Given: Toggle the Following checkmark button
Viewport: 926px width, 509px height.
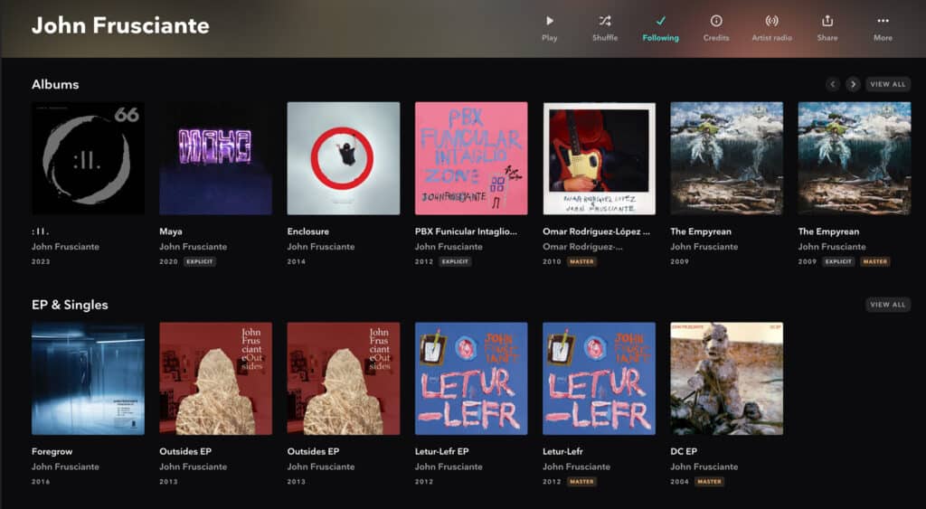Looking at the screenshot, I should 660,21.
